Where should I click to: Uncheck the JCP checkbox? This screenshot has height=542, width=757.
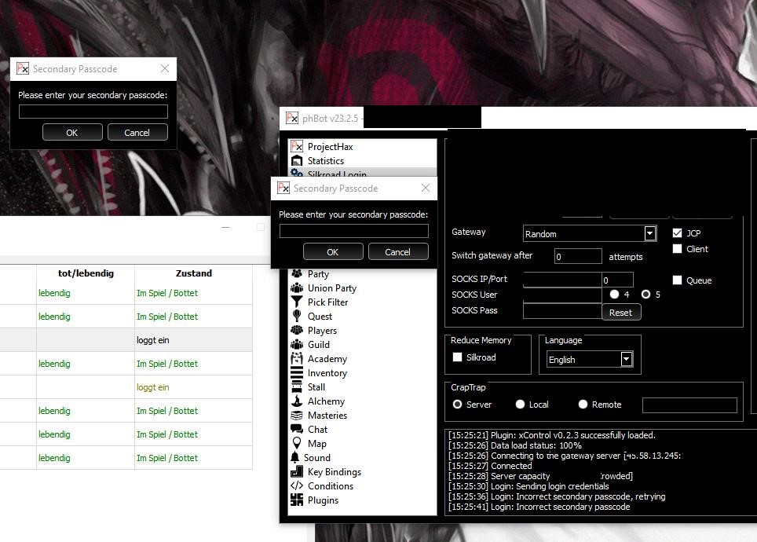tap(677, 233)
